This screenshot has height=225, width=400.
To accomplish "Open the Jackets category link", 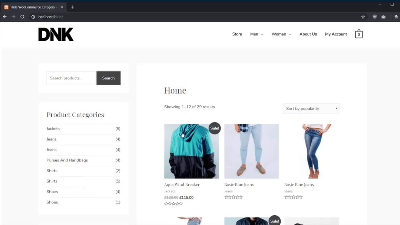I will [53, 128].
